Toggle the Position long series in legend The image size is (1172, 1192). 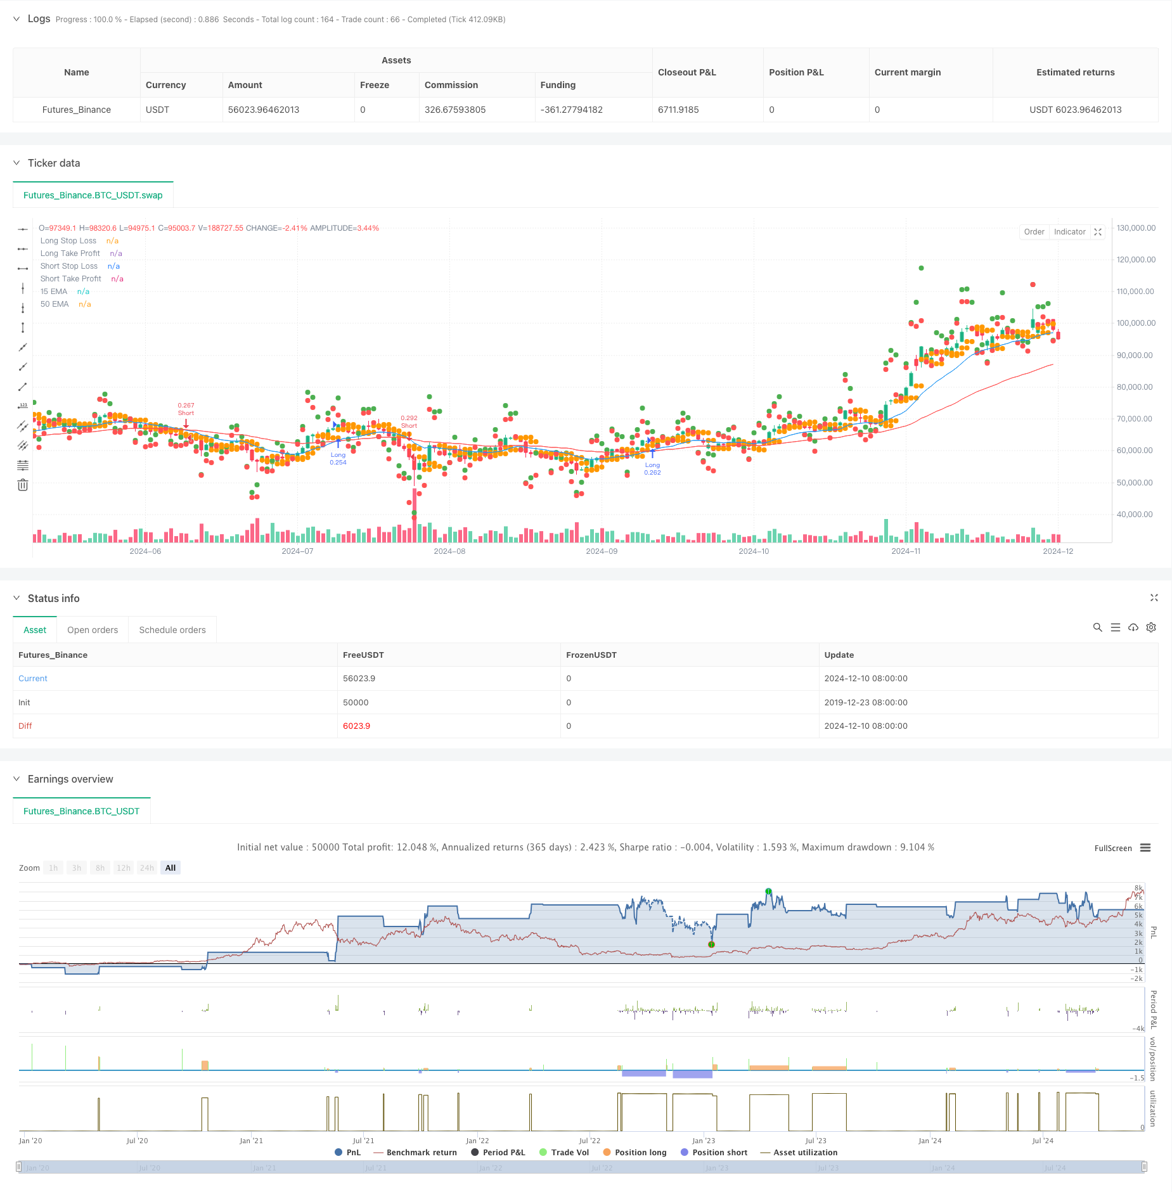[x=634, y=1152]
